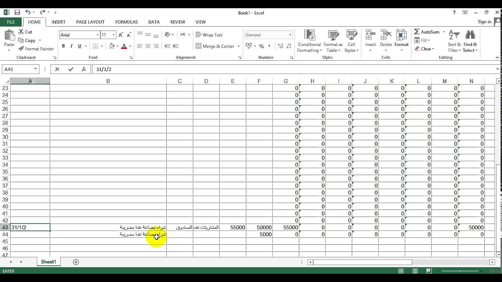The height and width of the screenshot is (282, 502).
Task: Apply Comma Style format
Action: coord(269,46)
